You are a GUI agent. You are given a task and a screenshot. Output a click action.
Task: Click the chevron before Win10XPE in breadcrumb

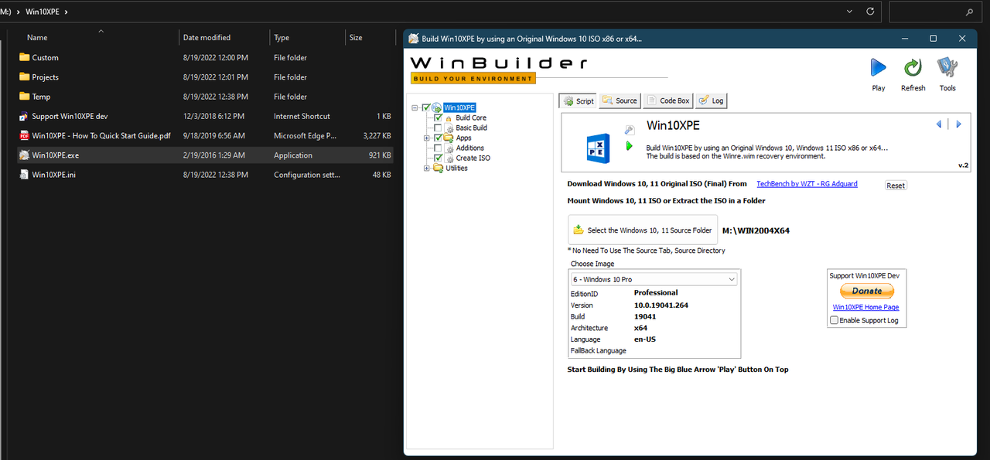(17, 12)
